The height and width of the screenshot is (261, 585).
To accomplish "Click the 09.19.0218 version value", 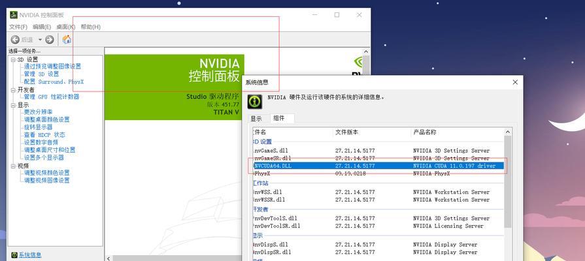I will coord(350,174).
